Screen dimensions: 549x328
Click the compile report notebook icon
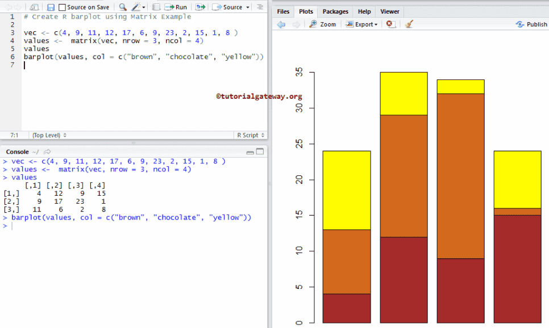coord(156,7)
